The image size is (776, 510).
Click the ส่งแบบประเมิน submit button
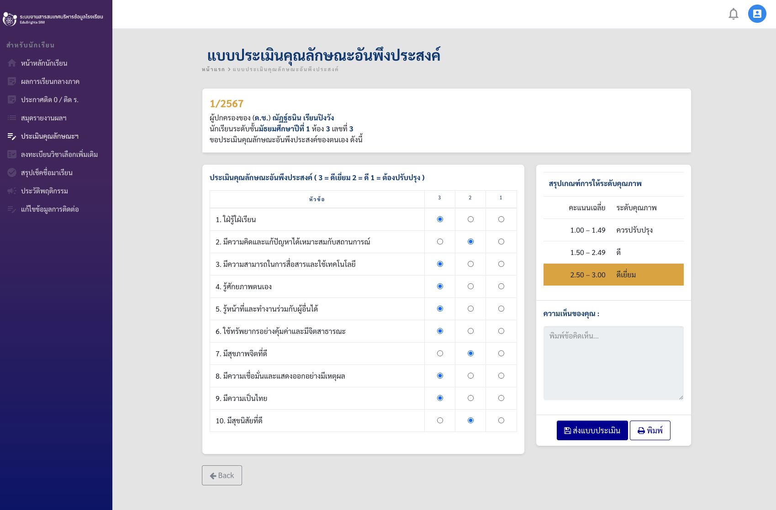(592, 431)
